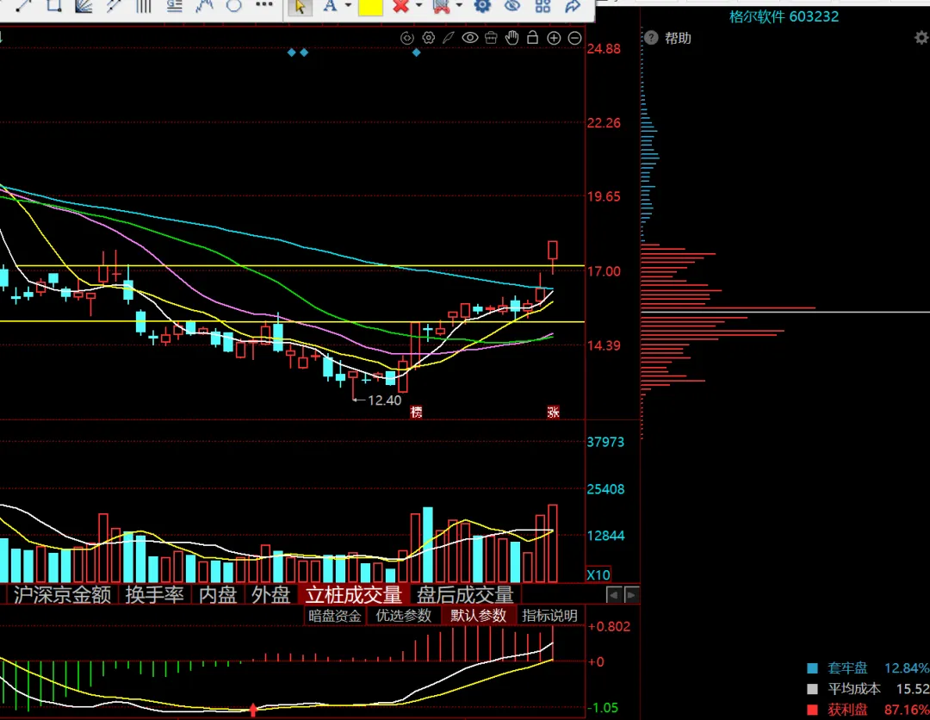Toggle chart eye visibility icon

click(x=470, y=38)
